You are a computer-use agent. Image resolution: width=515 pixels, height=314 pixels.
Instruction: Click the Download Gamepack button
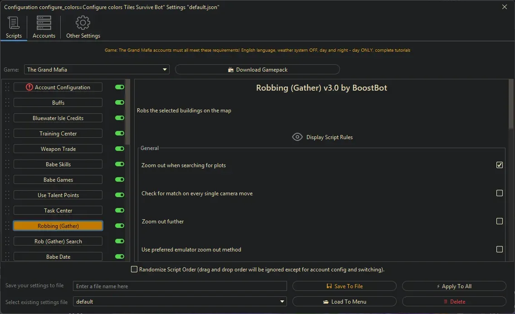click(x=257, y=70)
